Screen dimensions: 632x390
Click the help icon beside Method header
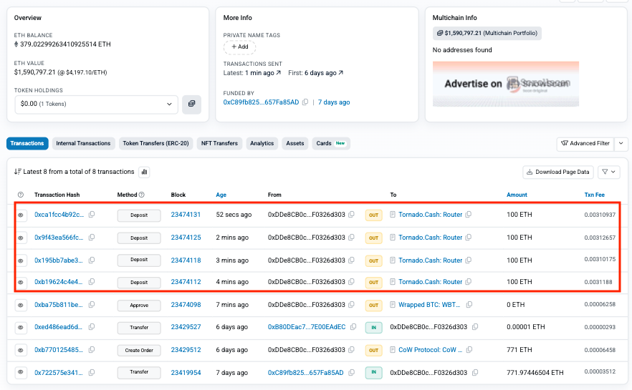(141, 195)
